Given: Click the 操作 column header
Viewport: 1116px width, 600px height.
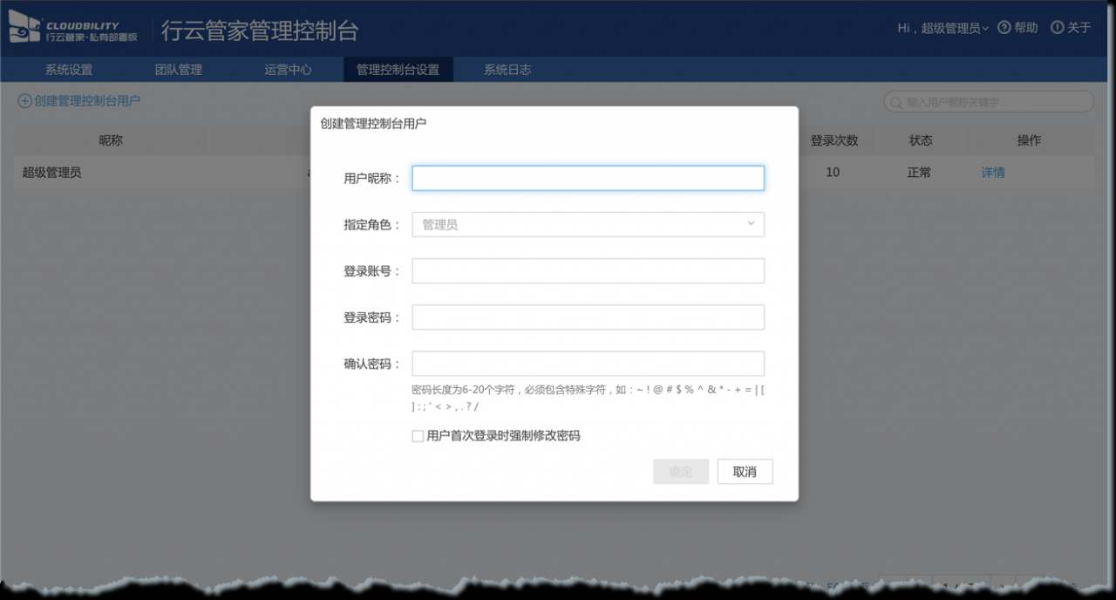Looking at the screenshot, I should (1029, 140).
